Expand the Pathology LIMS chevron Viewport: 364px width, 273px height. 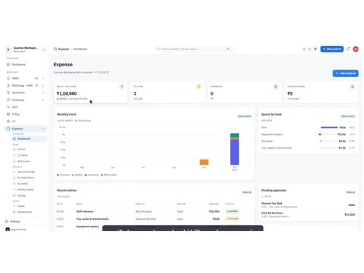pyautogui.click(x=43, y=85)
